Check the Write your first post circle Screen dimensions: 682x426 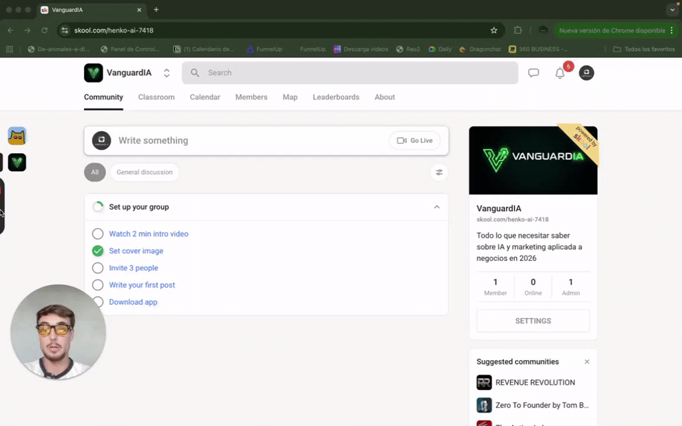(98, 285)
